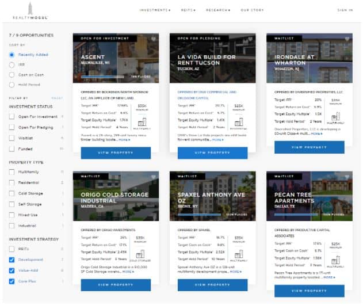Open the Research dropdown menu
The width and height of the screenshot is (363, 305).
point(218,10)
